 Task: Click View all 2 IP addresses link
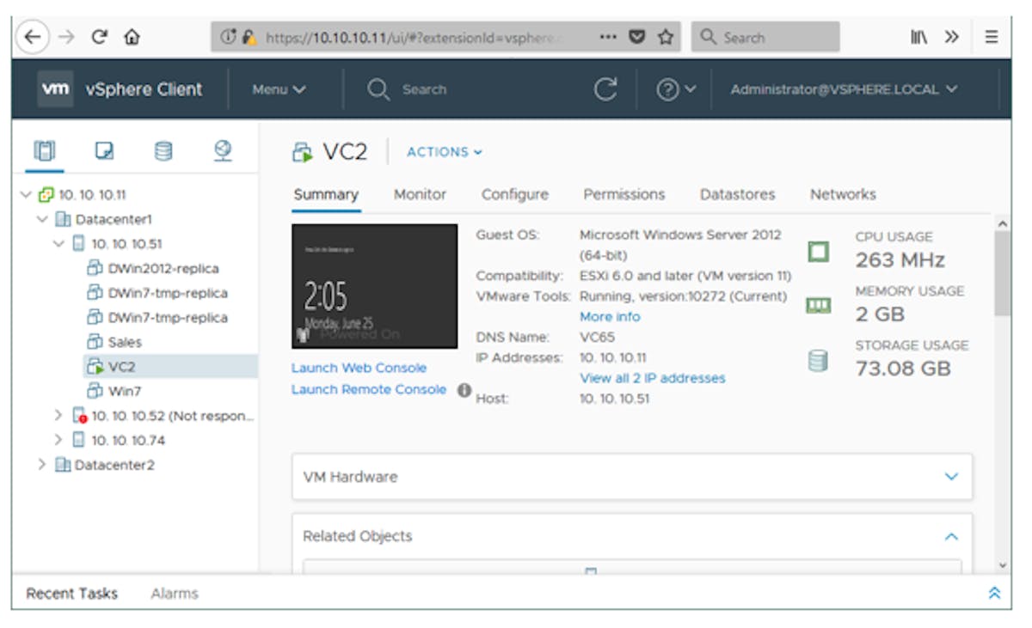point(652,378)
